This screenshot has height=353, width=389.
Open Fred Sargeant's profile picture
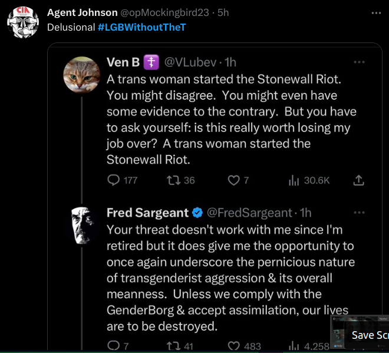81,225
